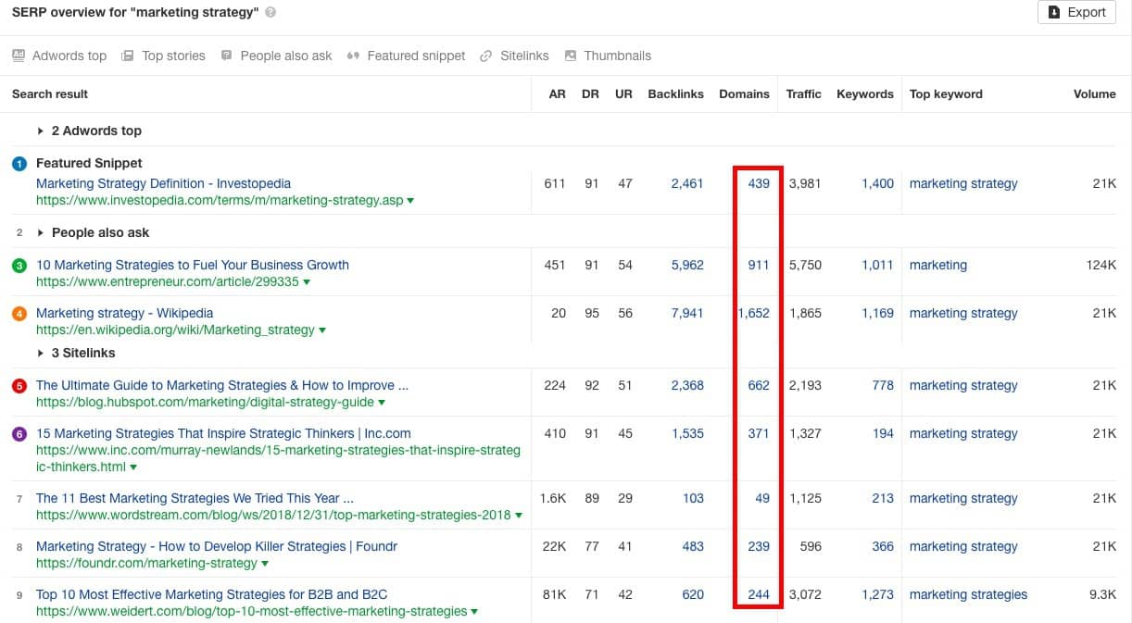This screenshot has width=1132, height=623.
Task: Click the top keyword "marketing" for Entrepreneur result
Action: pyautogui.click(x=937, y=265)
